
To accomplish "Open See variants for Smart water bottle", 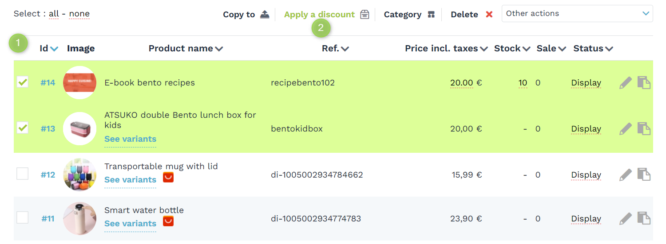I will 130,224.
